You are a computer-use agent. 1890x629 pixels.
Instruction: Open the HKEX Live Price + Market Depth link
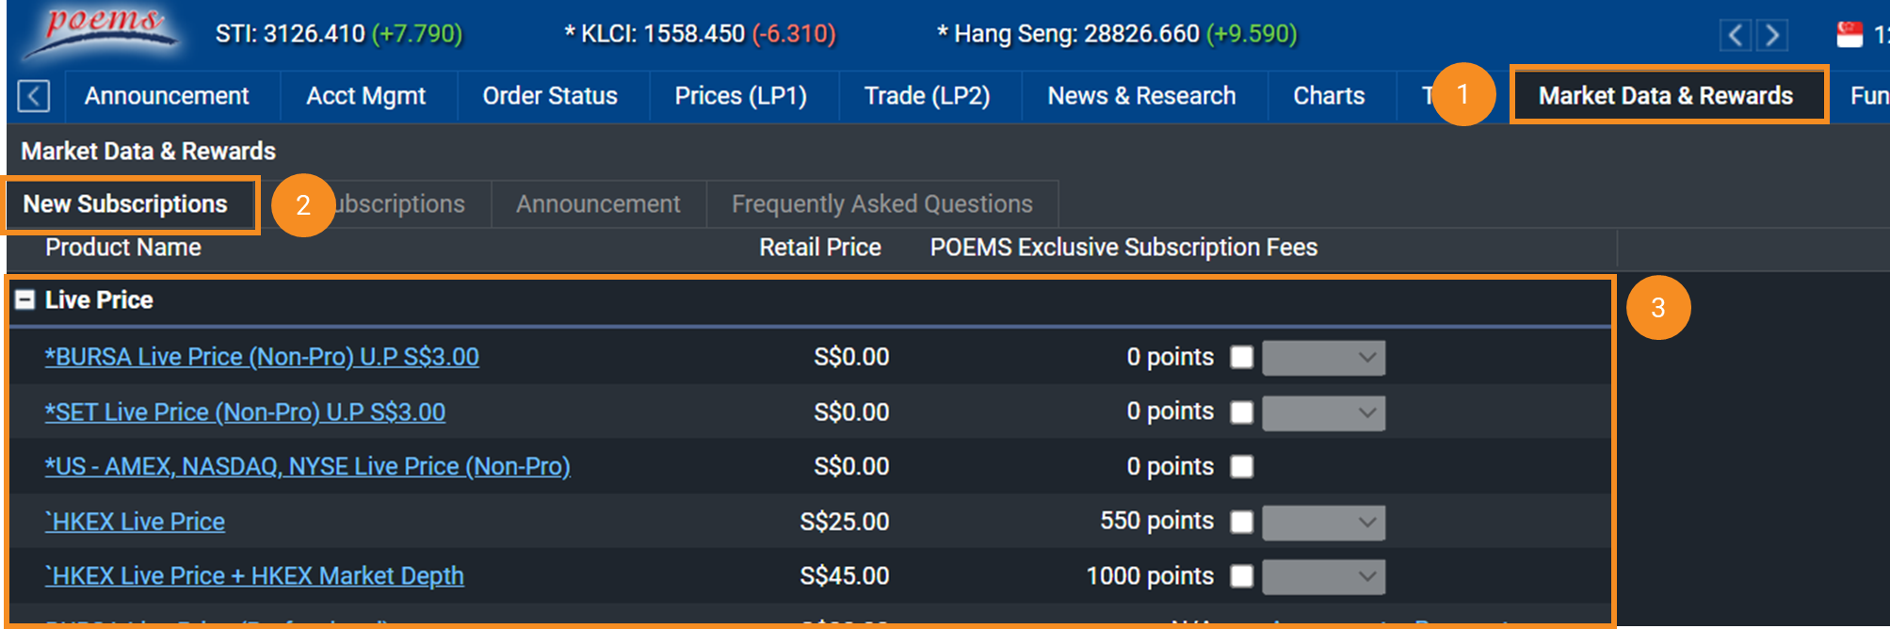point(254,576)
